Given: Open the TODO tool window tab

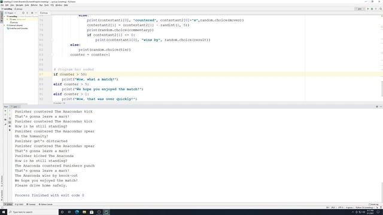Looking at the screenshot, I should pos(19,204).
